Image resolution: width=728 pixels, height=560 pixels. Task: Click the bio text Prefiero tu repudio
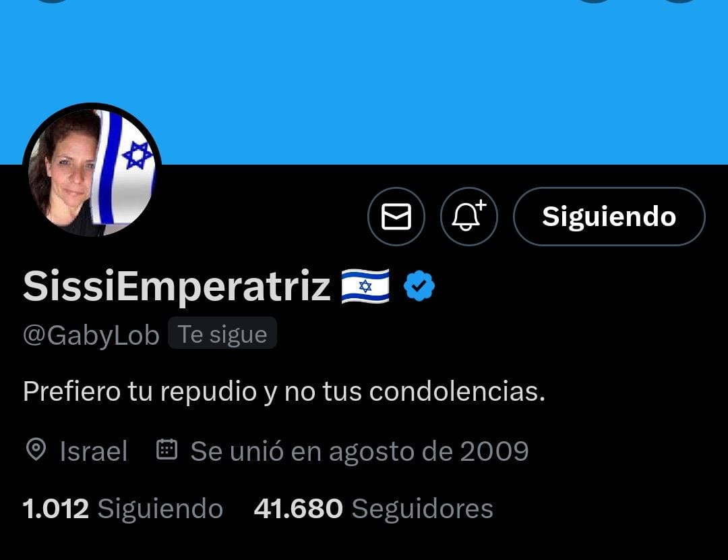[x=284, y=391]
